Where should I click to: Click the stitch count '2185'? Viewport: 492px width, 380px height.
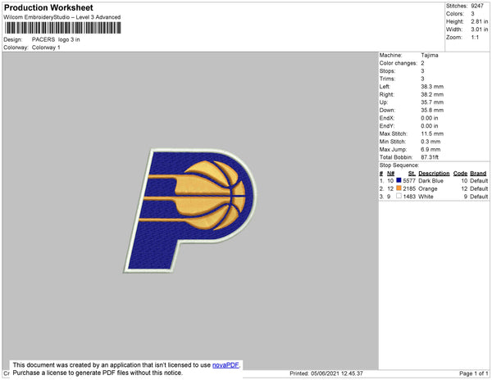(x=409, y=188)
